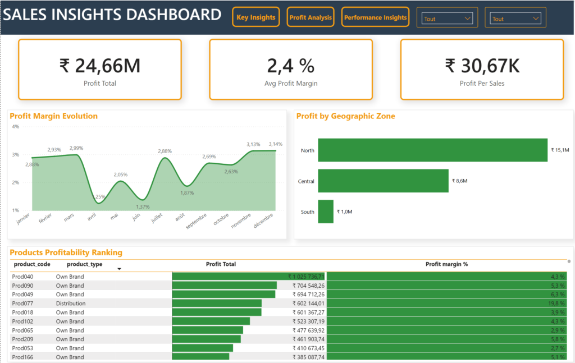Viewport: 575px width, 363px height.
Task: Click the Prod077 Distribution row
Action: click(x=70, y=304)
